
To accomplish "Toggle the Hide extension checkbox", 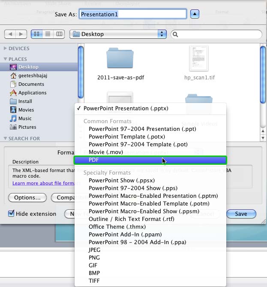I will pyautogui.click(x=11, y=213).
